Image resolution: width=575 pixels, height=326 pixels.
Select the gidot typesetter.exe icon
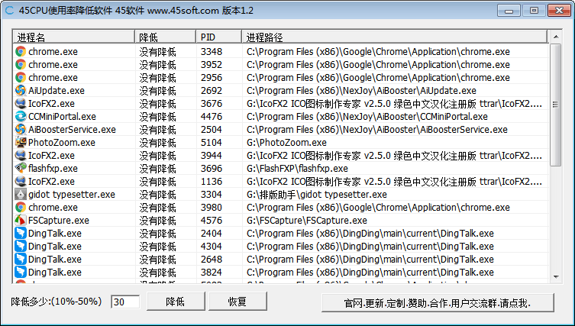pyautogui.click(x=21, y=195)
